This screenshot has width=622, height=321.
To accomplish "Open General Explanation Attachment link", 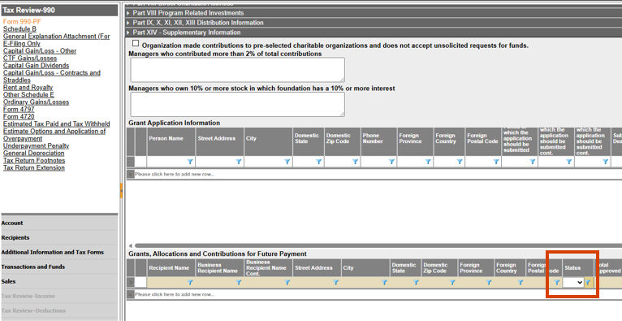I will 56,40.
